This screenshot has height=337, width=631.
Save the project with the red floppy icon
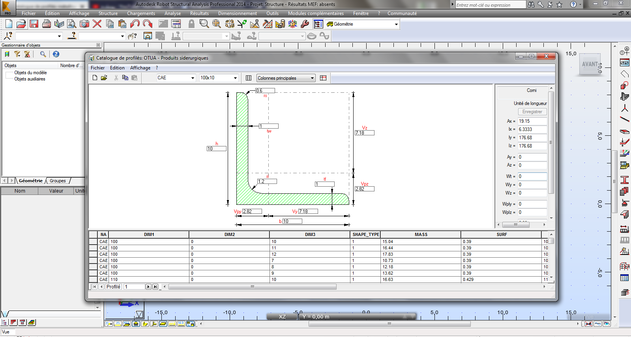point(34,24)
